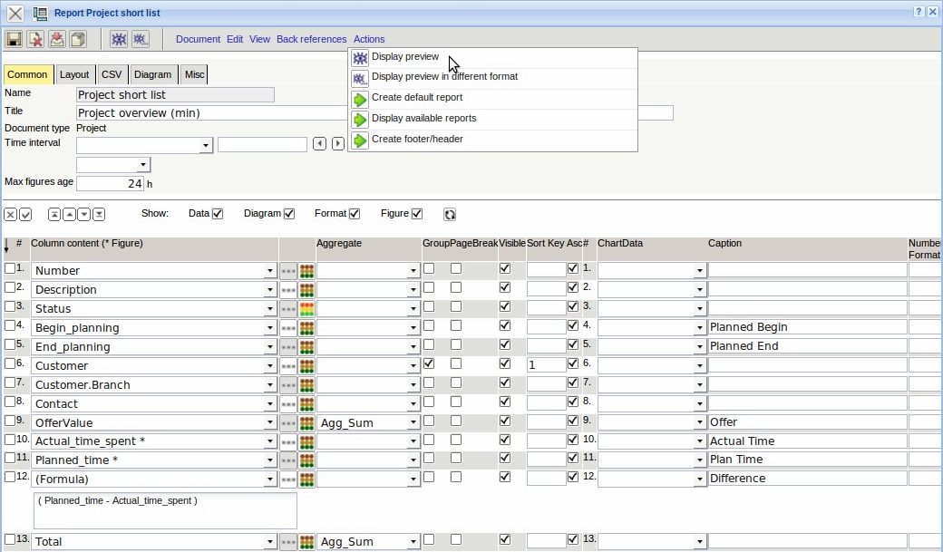Toggle the Visible checkbox for OfferValue row
The width and height of the screenshot is (943, 552).
pos(505,421)
